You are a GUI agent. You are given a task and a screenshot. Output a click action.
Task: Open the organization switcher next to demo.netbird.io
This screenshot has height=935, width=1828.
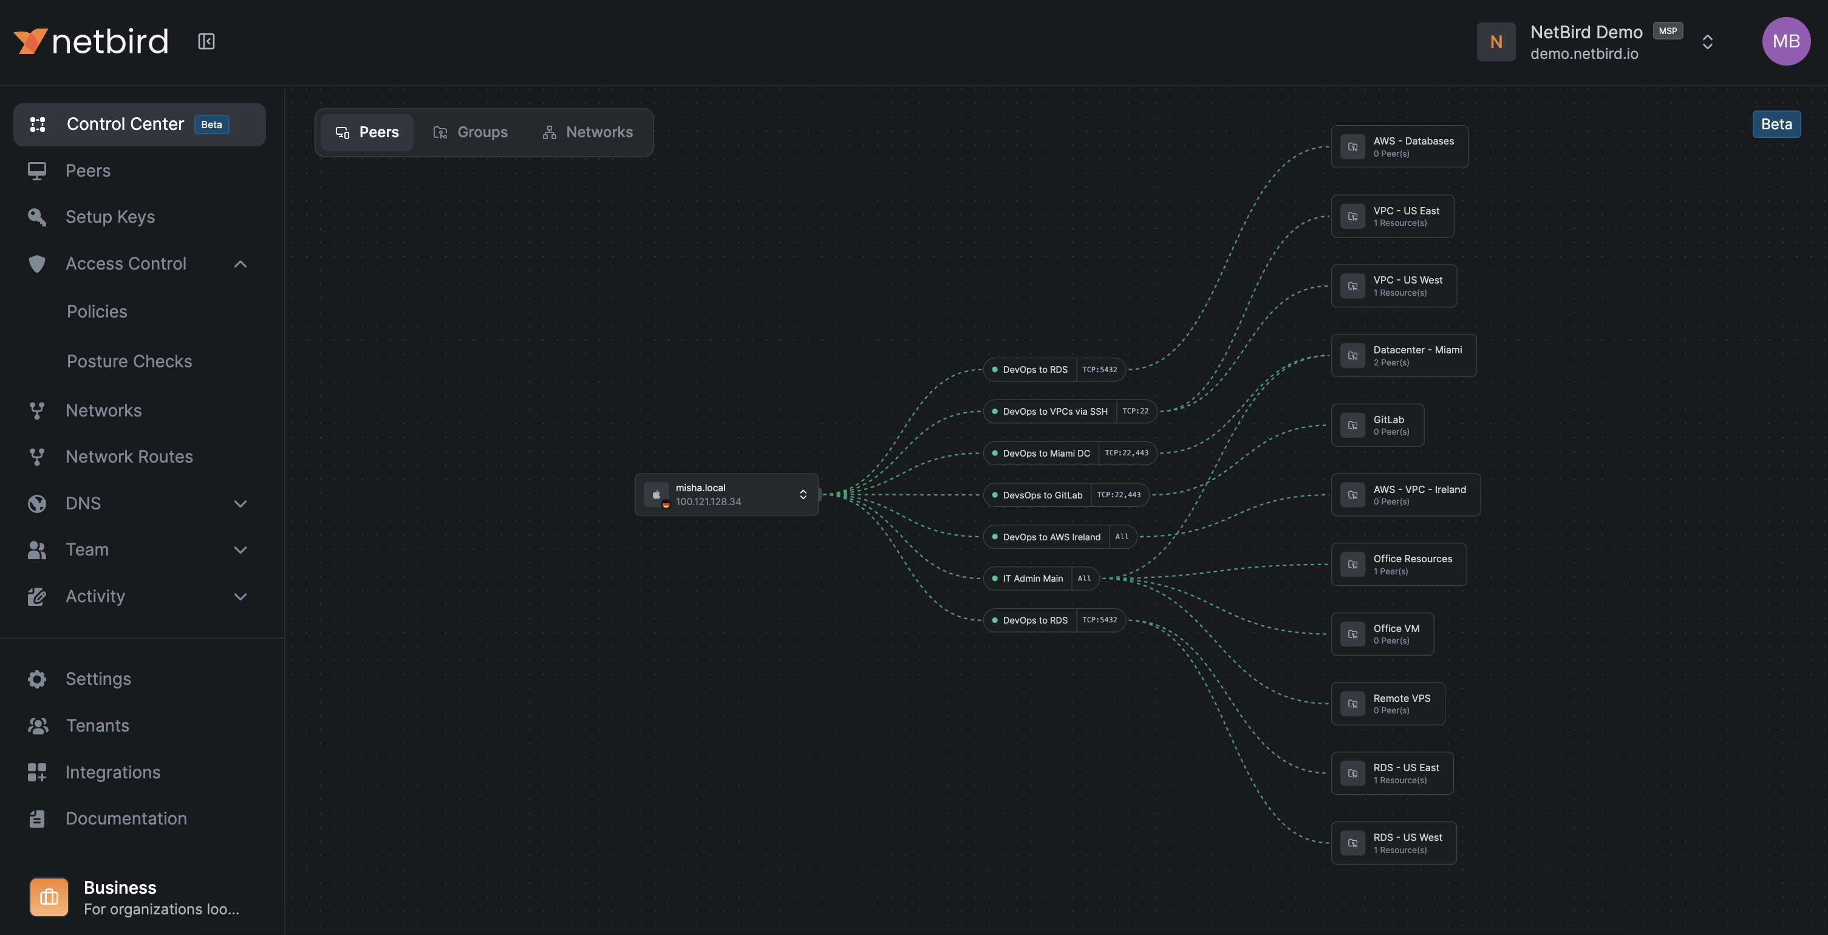click(1707, 42)
